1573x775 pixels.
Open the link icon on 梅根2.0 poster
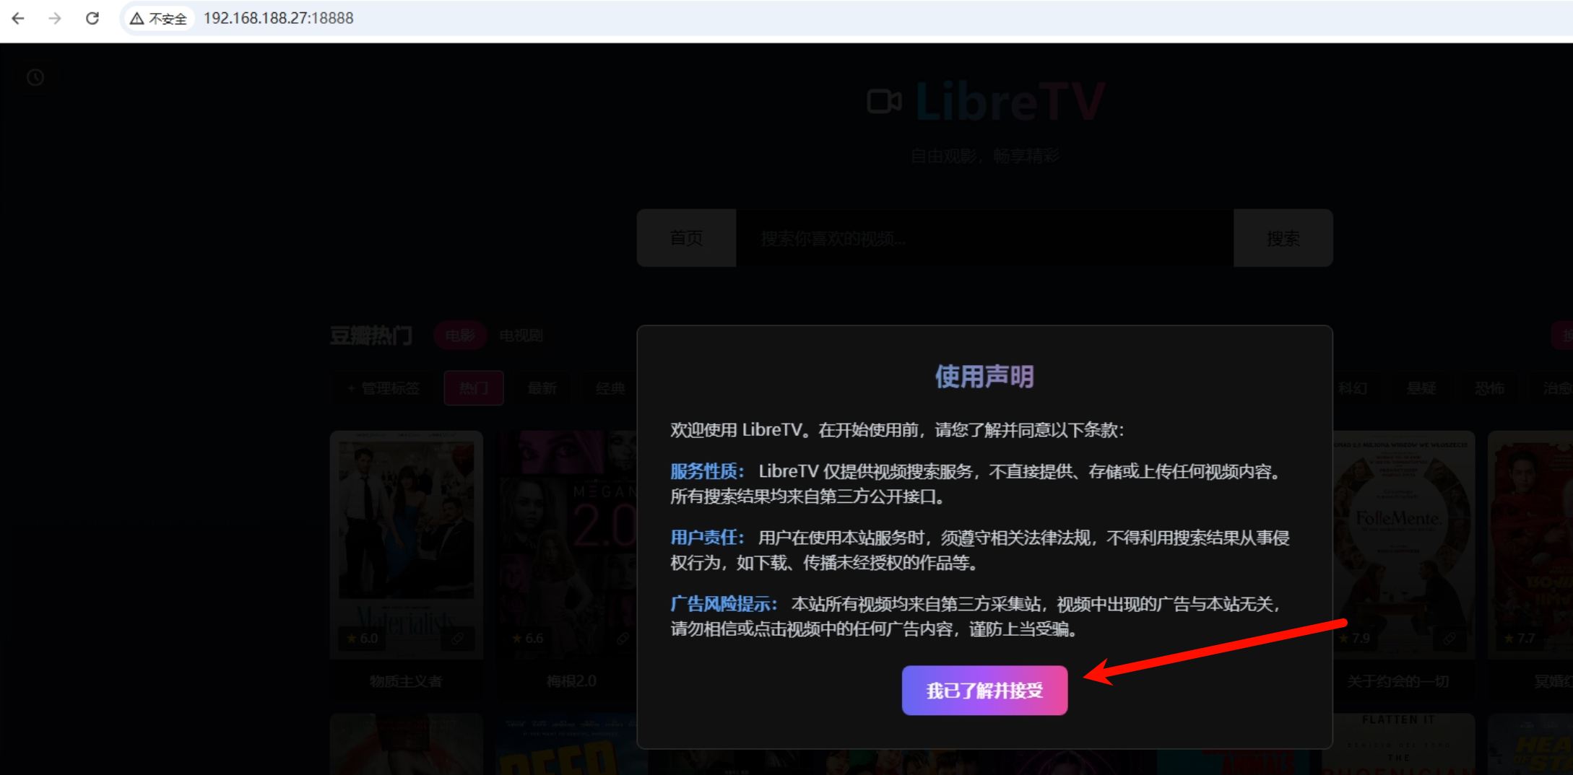pyautogui.click(x=622, y=638)
